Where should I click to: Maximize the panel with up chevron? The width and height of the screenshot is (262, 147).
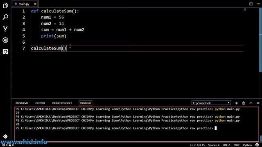click(251, 103)
